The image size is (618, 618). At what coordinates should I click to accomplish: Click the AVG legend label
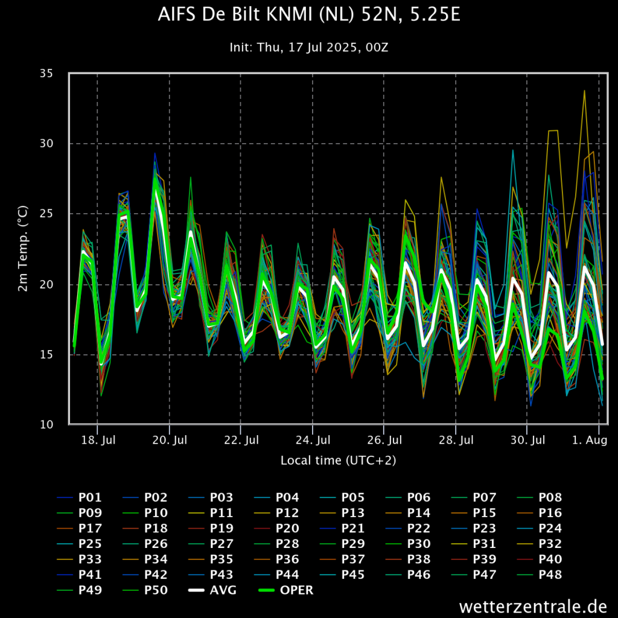(223, 590)
